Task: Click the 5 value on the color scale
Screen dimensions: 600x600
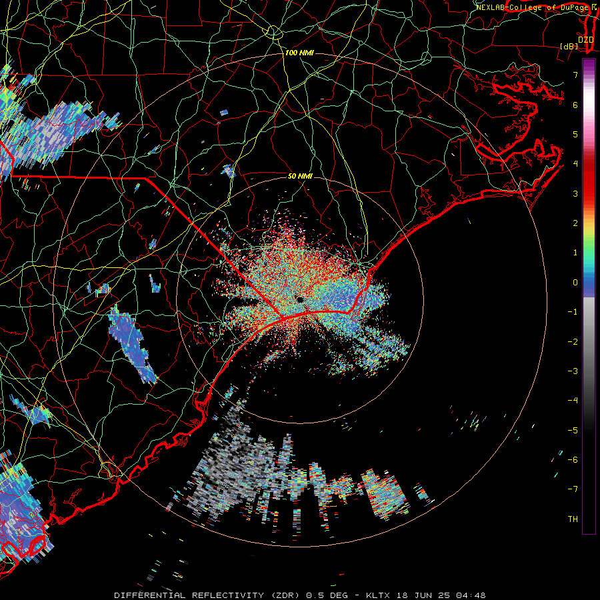Action: (575, 134)
